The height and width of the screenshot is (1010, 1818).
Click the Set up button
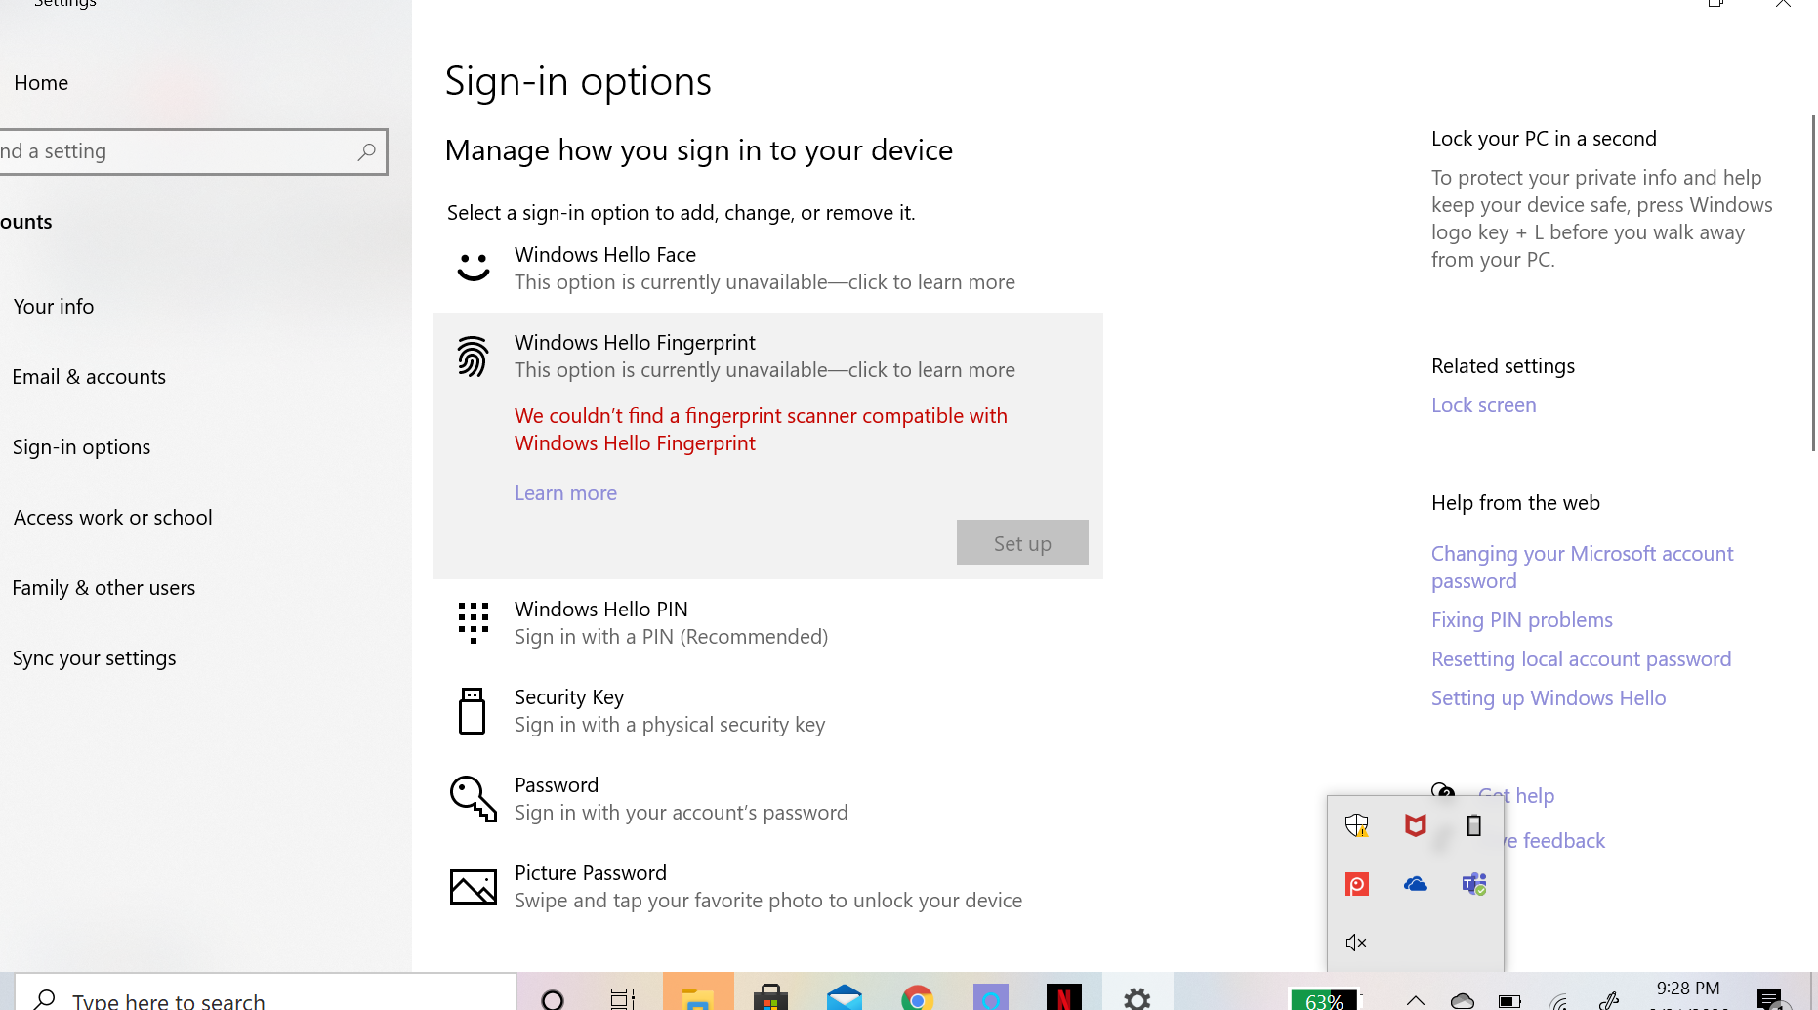coord(1022,542)
